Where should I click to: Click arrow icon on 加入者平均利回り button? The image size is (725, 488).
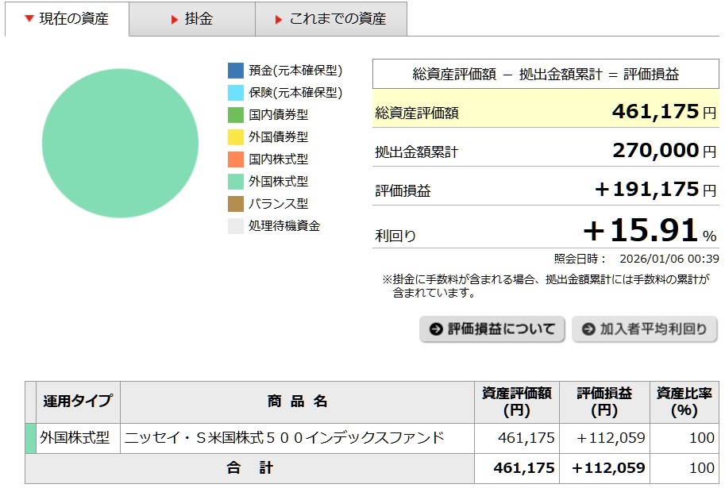tap(588, 329)
